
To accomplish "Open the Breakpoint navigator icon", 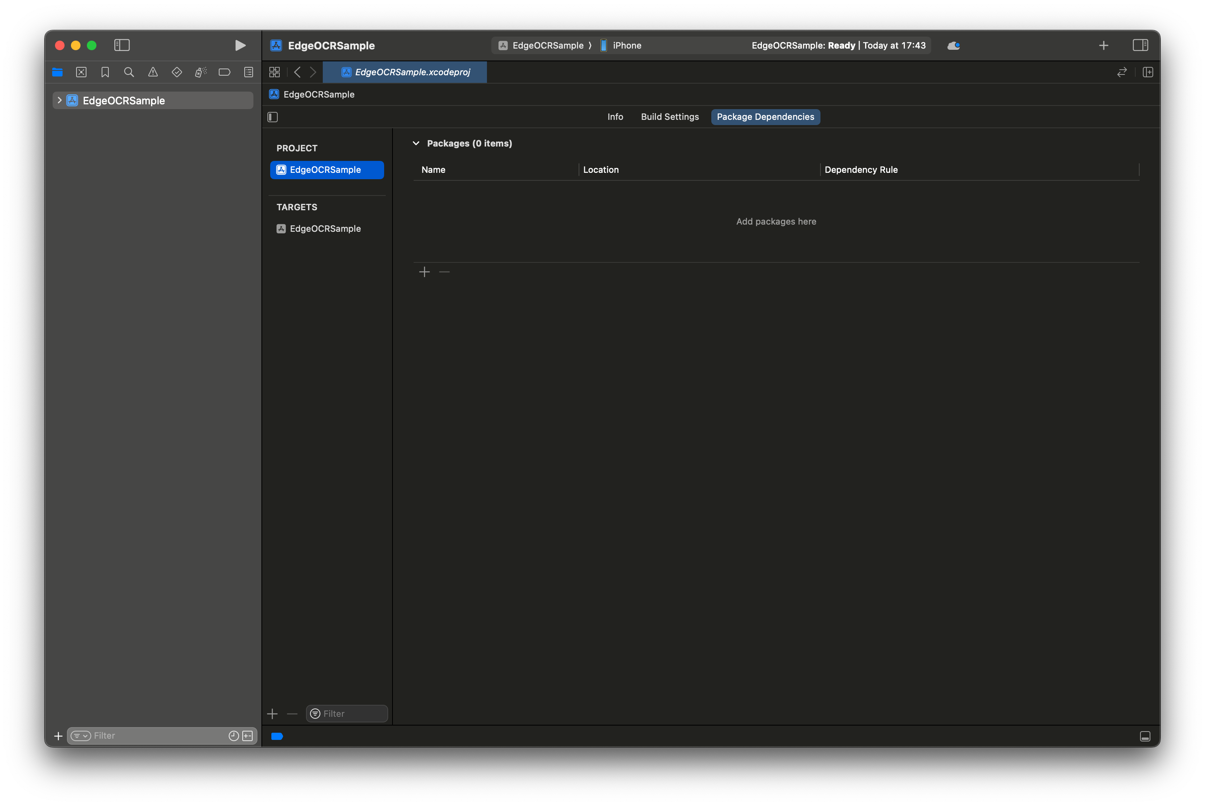I will (x=224, y=72).
